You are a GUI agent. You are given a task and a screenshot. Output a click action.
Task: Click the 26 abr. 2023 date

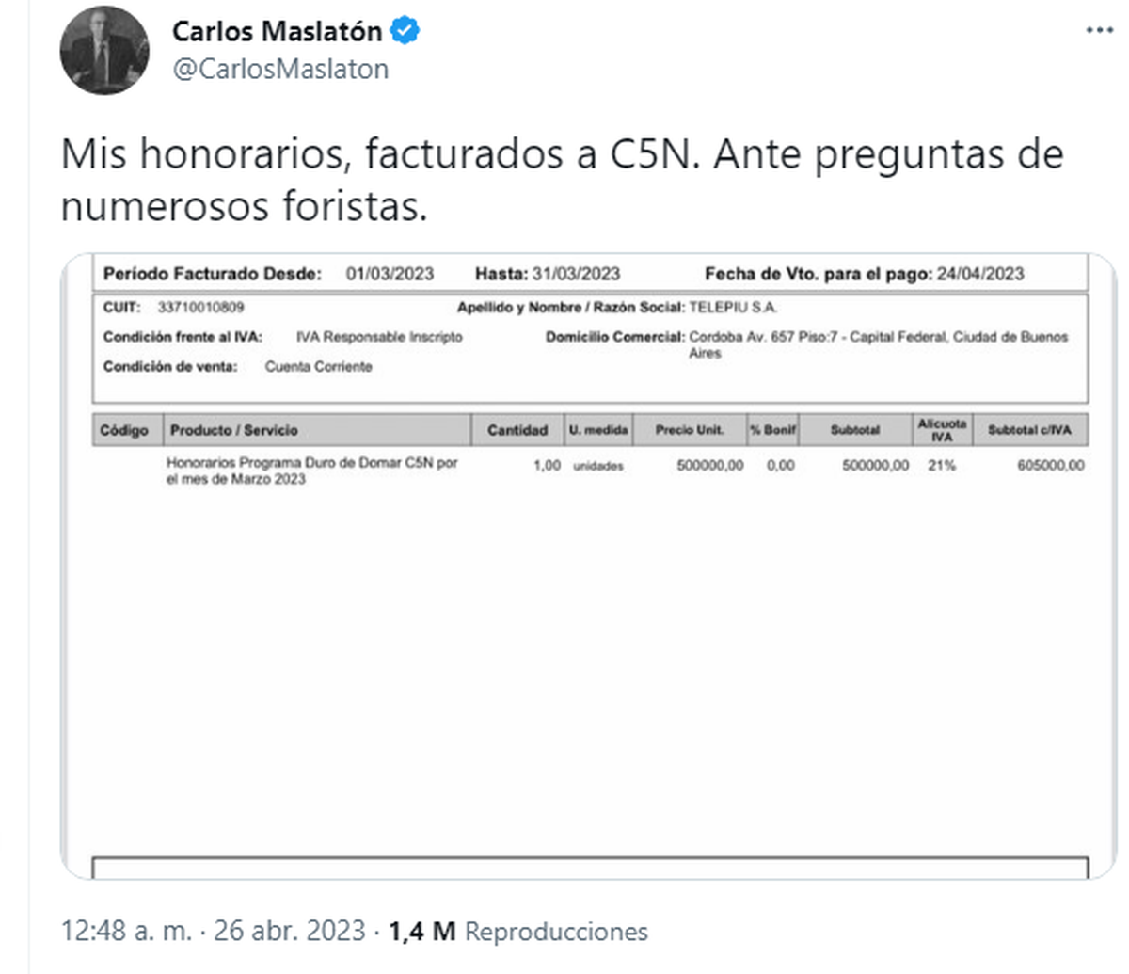[289, 932]
